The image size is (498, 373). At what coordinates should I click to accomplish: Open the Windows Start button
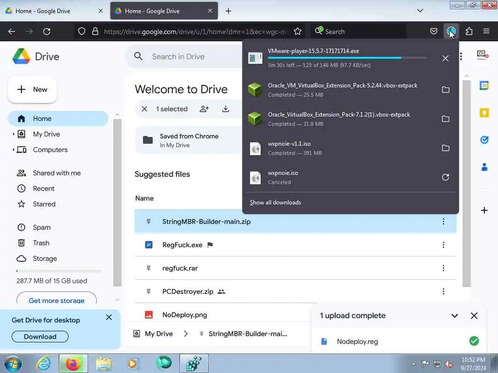click(x=13, y=364)
